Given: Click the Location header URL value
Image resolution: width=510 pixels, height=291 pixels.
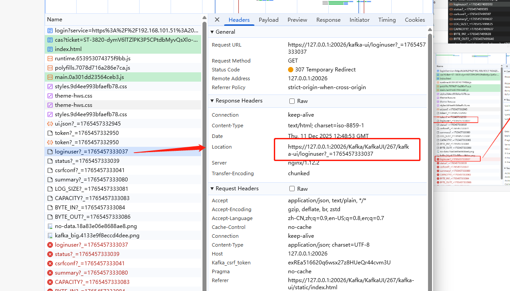Looking at the screenshot, I should (348, 150).
